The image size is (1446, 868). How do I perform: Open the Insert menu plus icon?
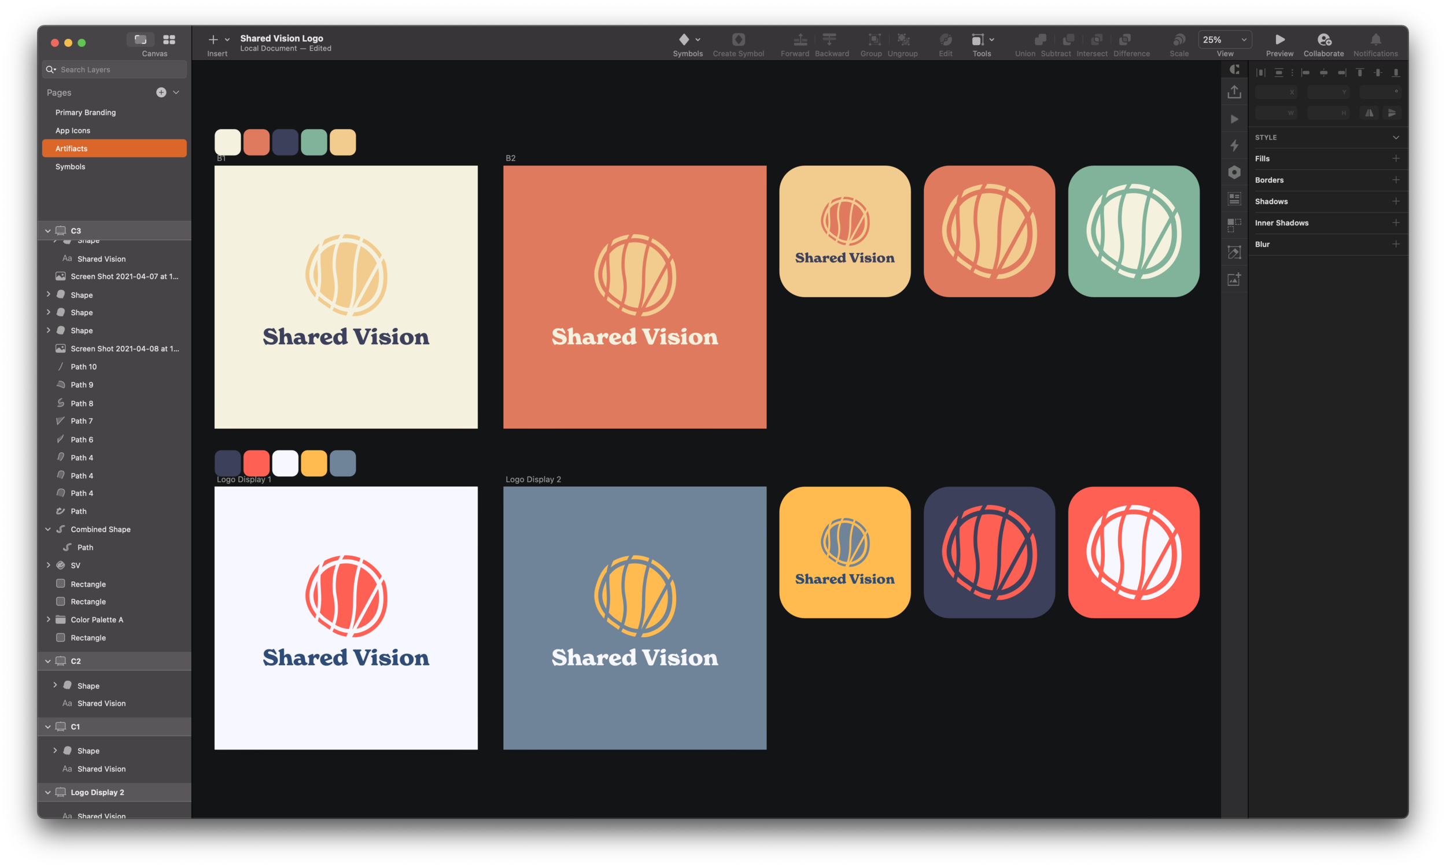coord(213,39)
